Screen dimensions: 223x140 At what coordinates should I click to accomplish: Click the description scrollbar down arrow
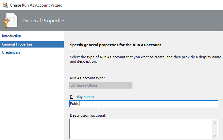pos(215,136)
